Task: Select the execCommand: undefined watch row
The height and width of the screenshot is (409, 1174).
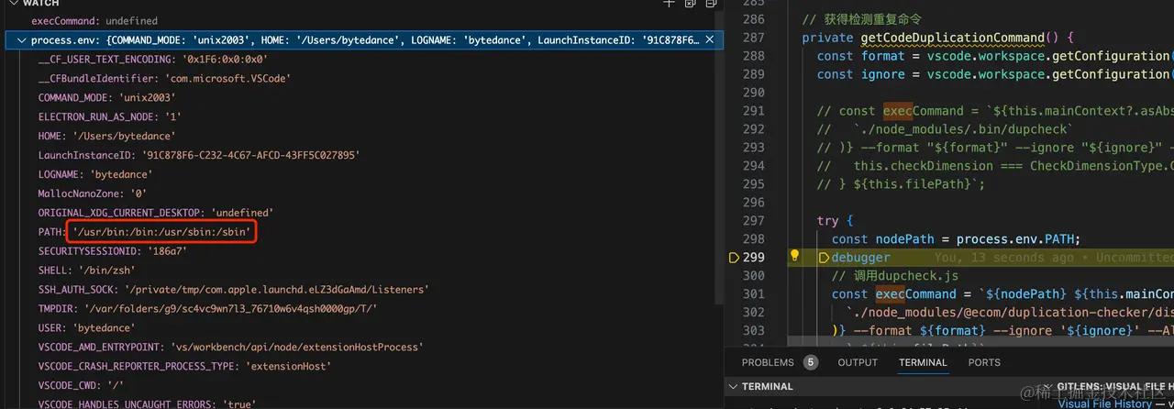Action: (362, 20)
